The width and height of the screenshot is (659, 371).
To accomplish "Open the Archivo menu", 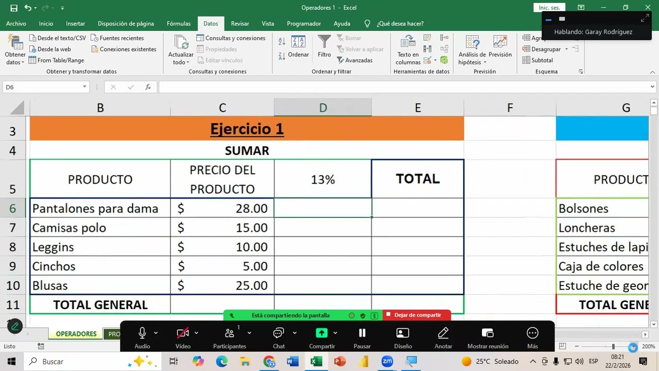I will coord(16,24).
